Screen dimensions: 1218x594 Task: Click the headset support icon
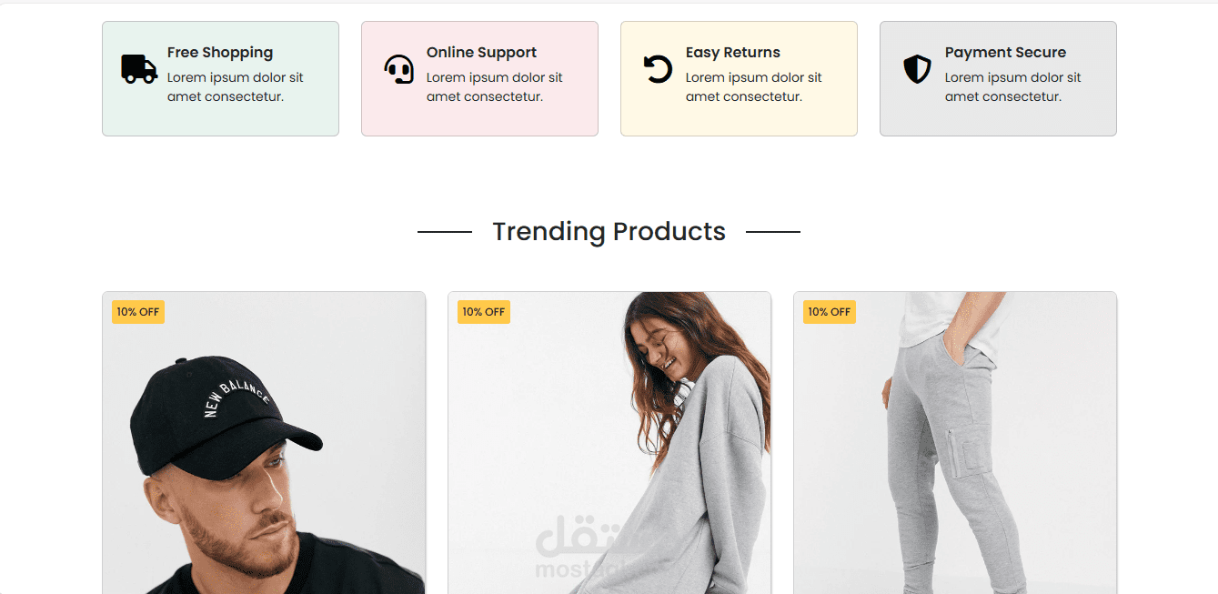pyautogui.click(x=398, y=69)
